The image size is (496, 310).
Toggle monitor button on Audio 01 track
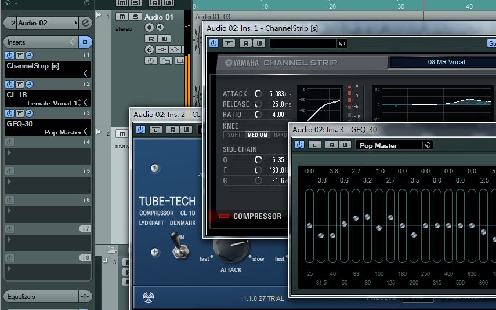point(160,27)
